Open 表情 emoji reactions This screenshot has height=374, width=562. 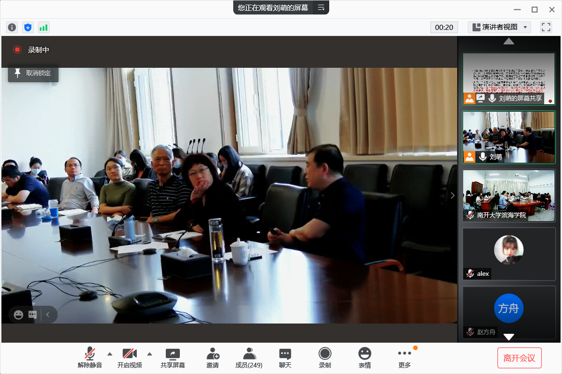tap(365, 358)
